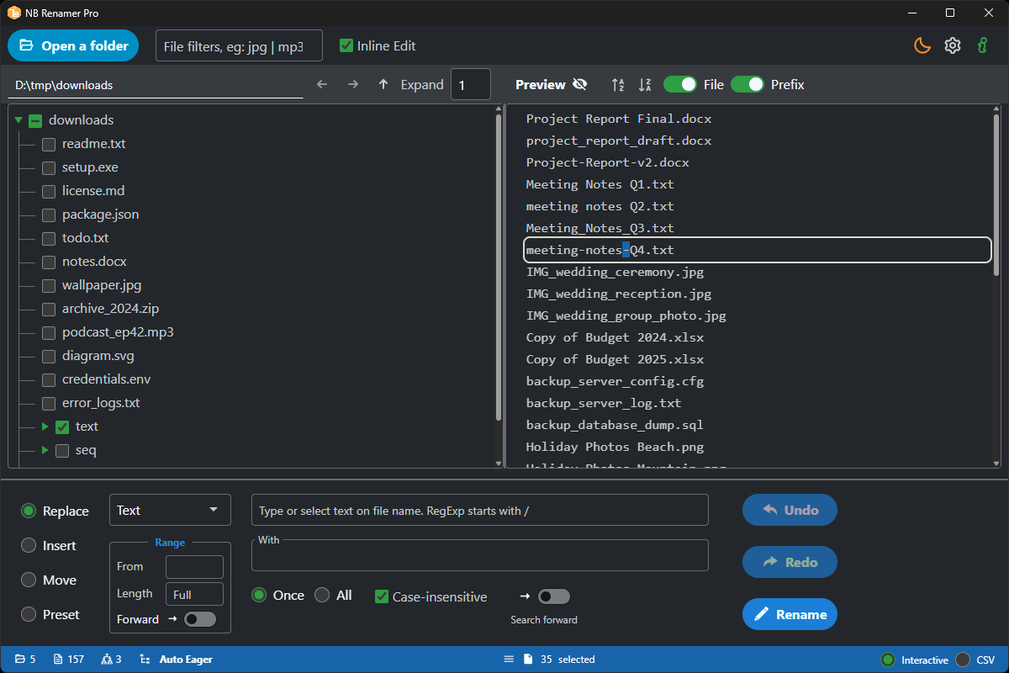This screenshot has width=1009, height=673.
Task: Select the All radio button
Action: pos(321,595)
